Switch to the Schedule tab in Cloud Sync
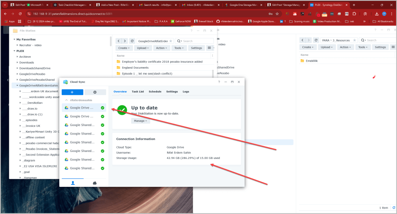The width and height of the screenshot is (397, 214). tap(155, 91)
